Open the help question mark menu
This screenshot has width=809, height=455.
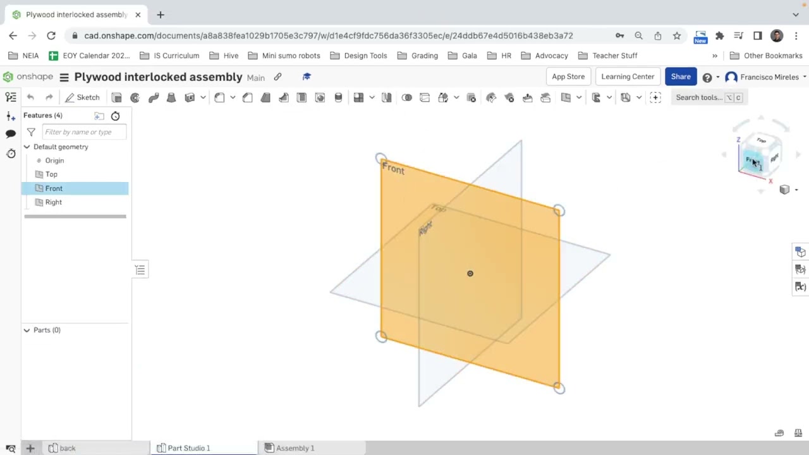707,77
